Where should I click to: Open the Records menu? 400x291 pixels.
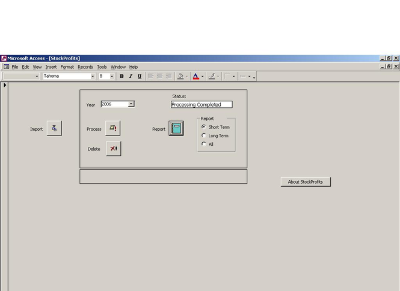[x=85, y=67]
